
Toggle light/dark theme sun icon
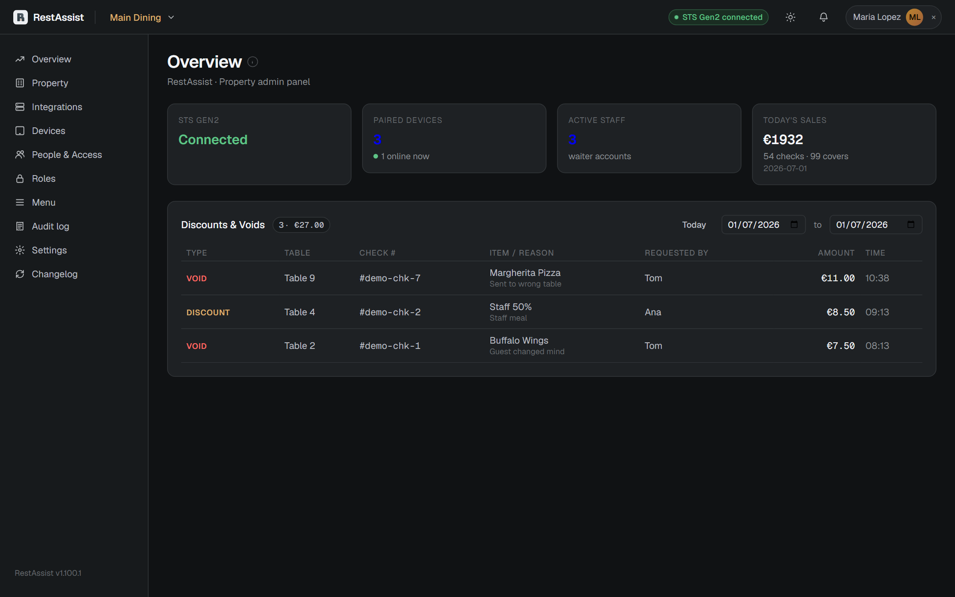click(x=791, y=17)
